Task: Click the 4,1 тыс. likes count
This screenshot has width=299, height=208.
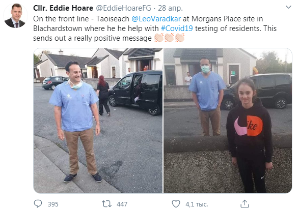Action: 197,204
